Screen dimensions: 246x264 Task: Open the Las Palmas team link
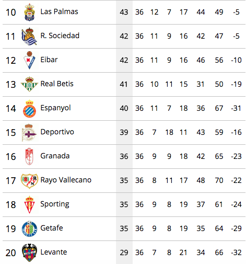click(59, 12)
